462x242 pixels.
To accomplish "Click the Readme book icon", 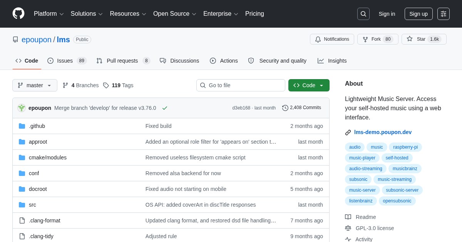I will [x=348, y=217].
